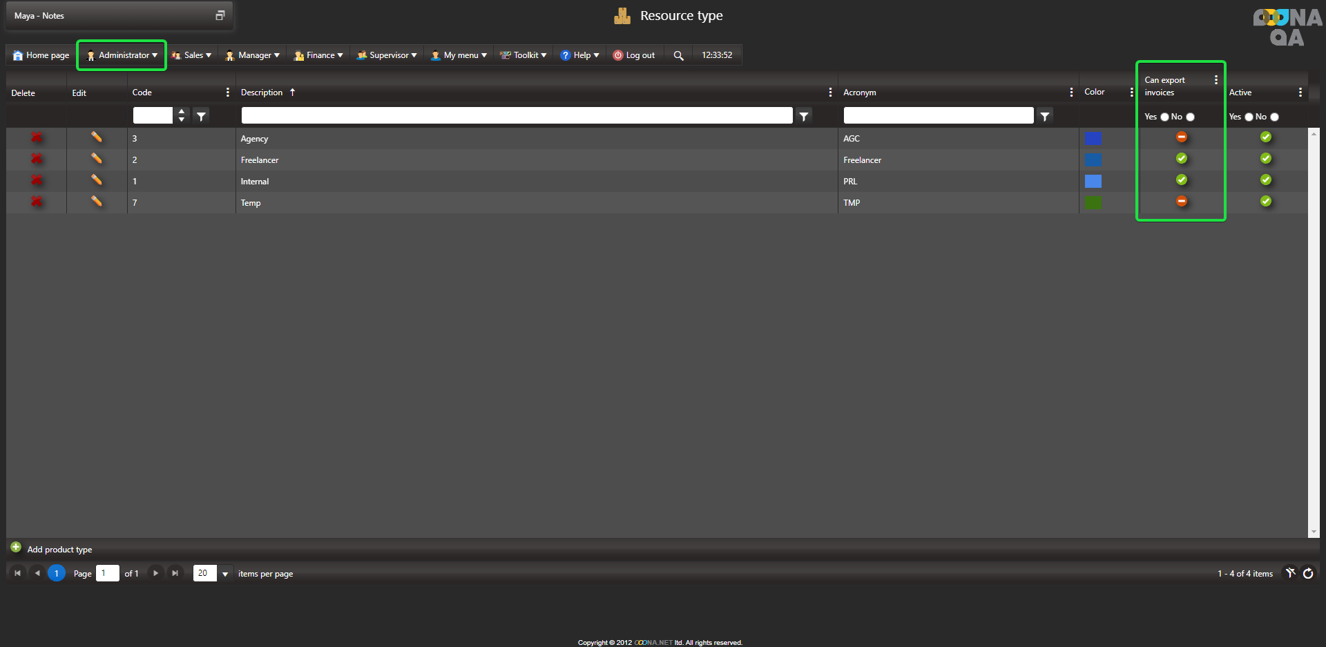Click the search magnifier in the menu bar
Image resolution: width=1326 pixels, height=647 pixels.
[678, 56]
